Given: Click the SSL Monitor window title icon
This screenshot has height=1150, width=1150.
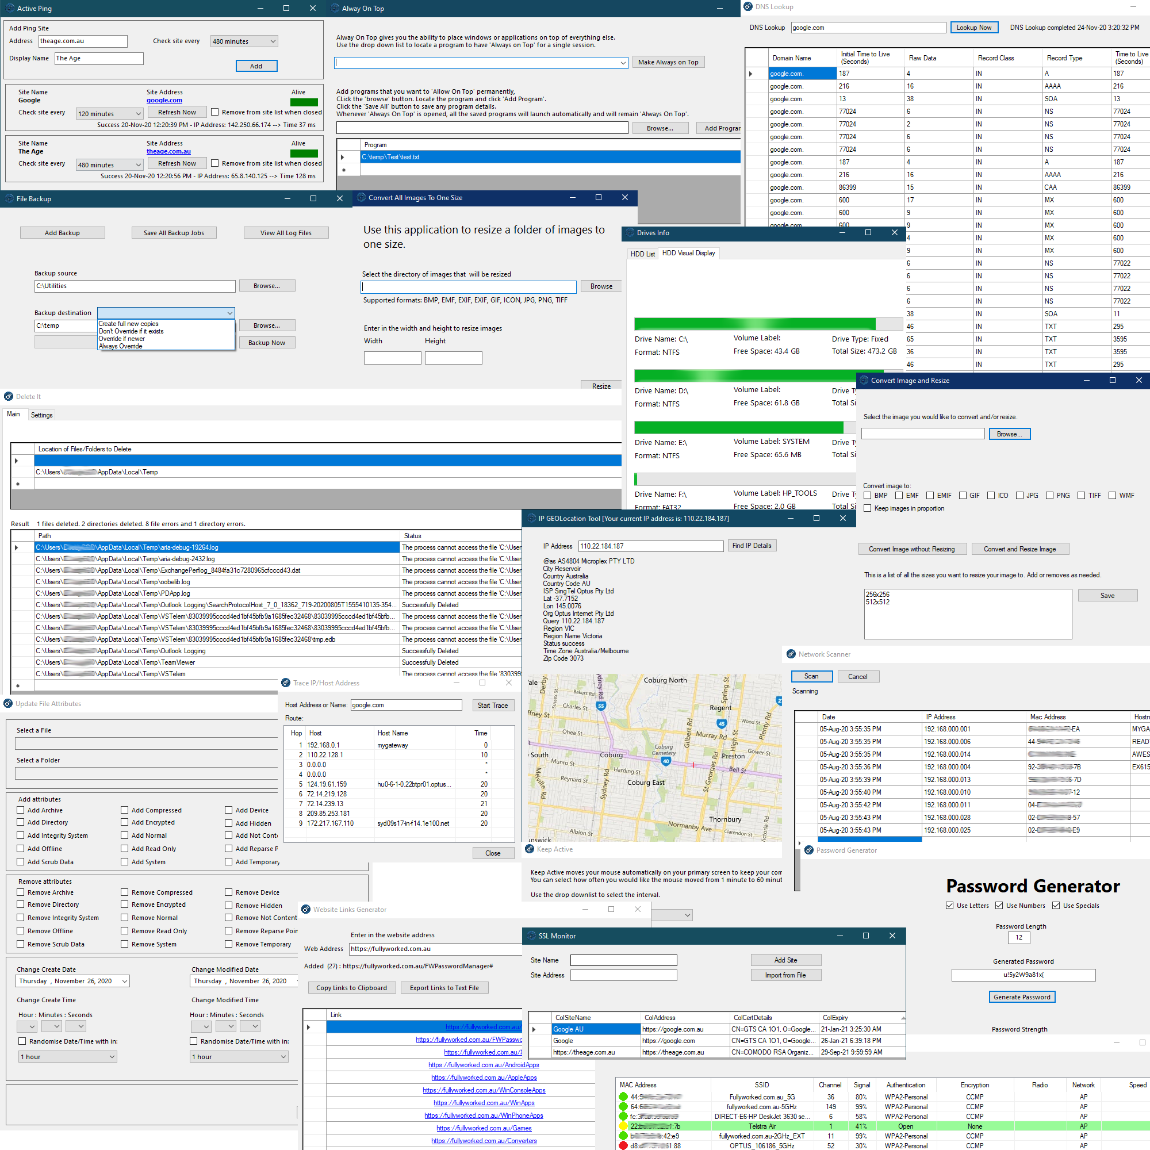Looking at the screenshot, I should tap(531, 936).
